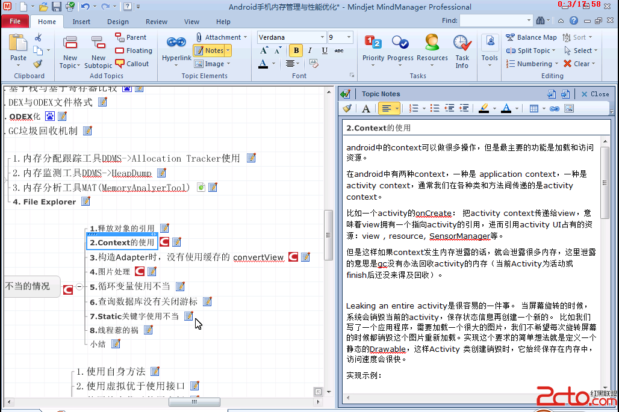Click the Find input field
Image resolution: width=619 pixels, height=412 pixels.
click(493, 20)
